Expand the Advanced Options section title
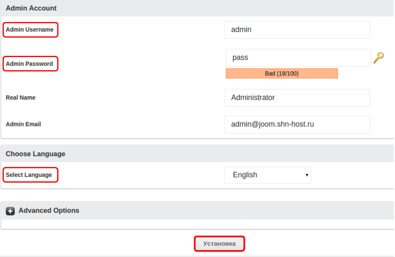This screenshot has height=257, width=395. point(49,211)
